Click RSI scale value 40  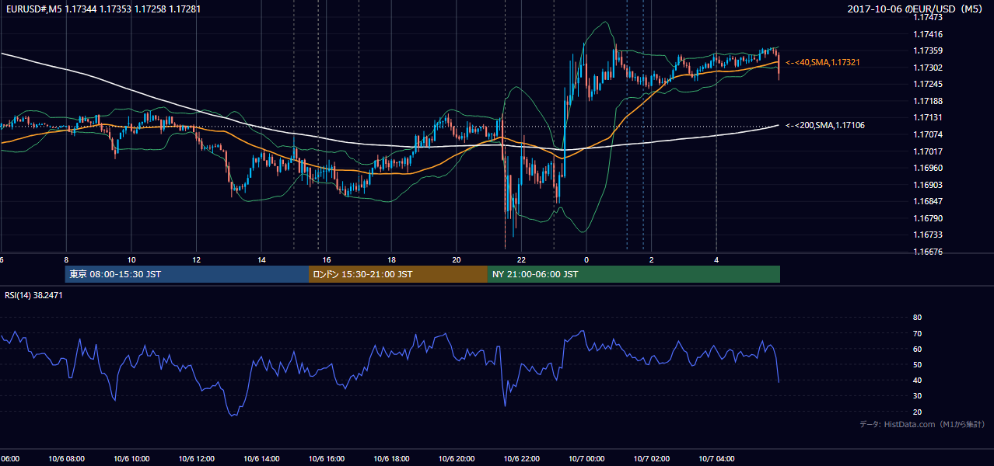[x=917, y=380]
